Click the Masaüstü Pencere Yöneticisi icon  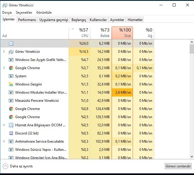(x=11, y=101)
